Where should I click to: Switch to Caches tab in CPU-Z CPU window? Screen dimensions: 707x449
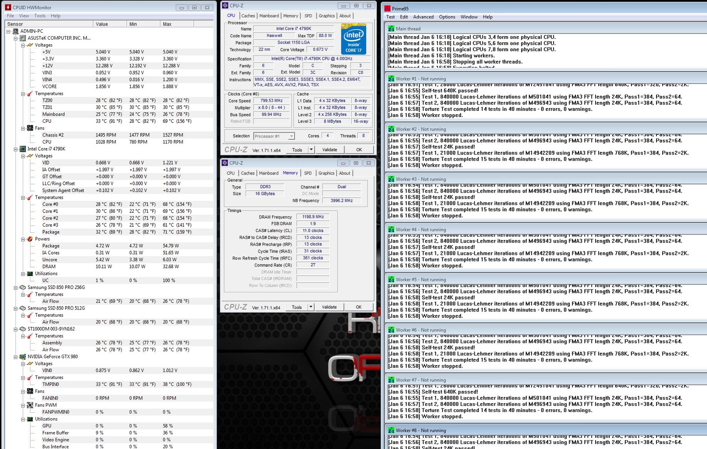tap(248, 16)
